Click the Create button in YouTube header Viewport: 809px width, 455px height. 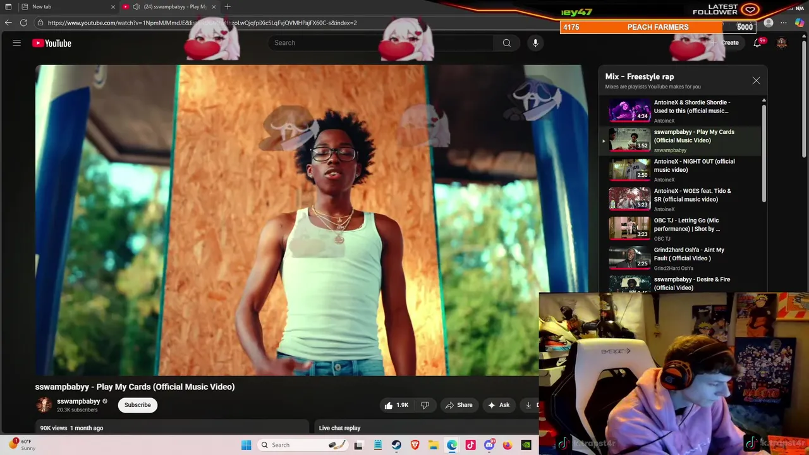[725, 43]
